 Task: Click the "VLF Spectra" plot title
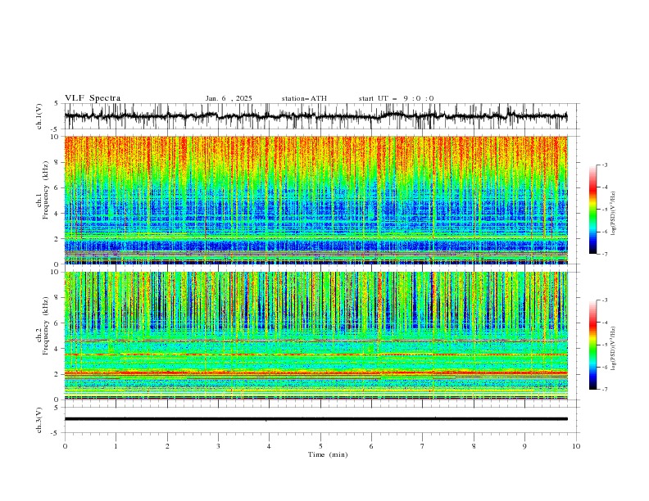[93, 98]
